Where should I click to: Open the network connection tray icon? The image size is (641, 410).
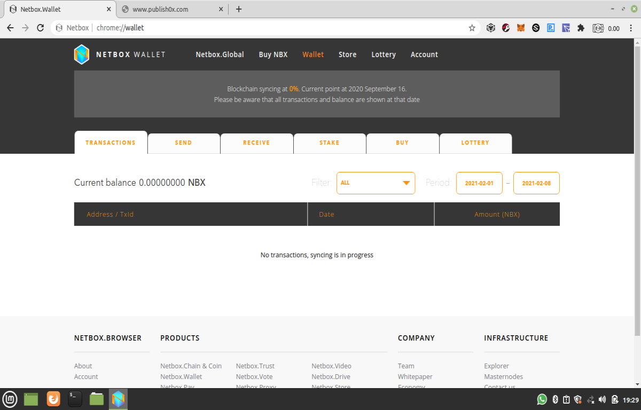click(591, 399)
